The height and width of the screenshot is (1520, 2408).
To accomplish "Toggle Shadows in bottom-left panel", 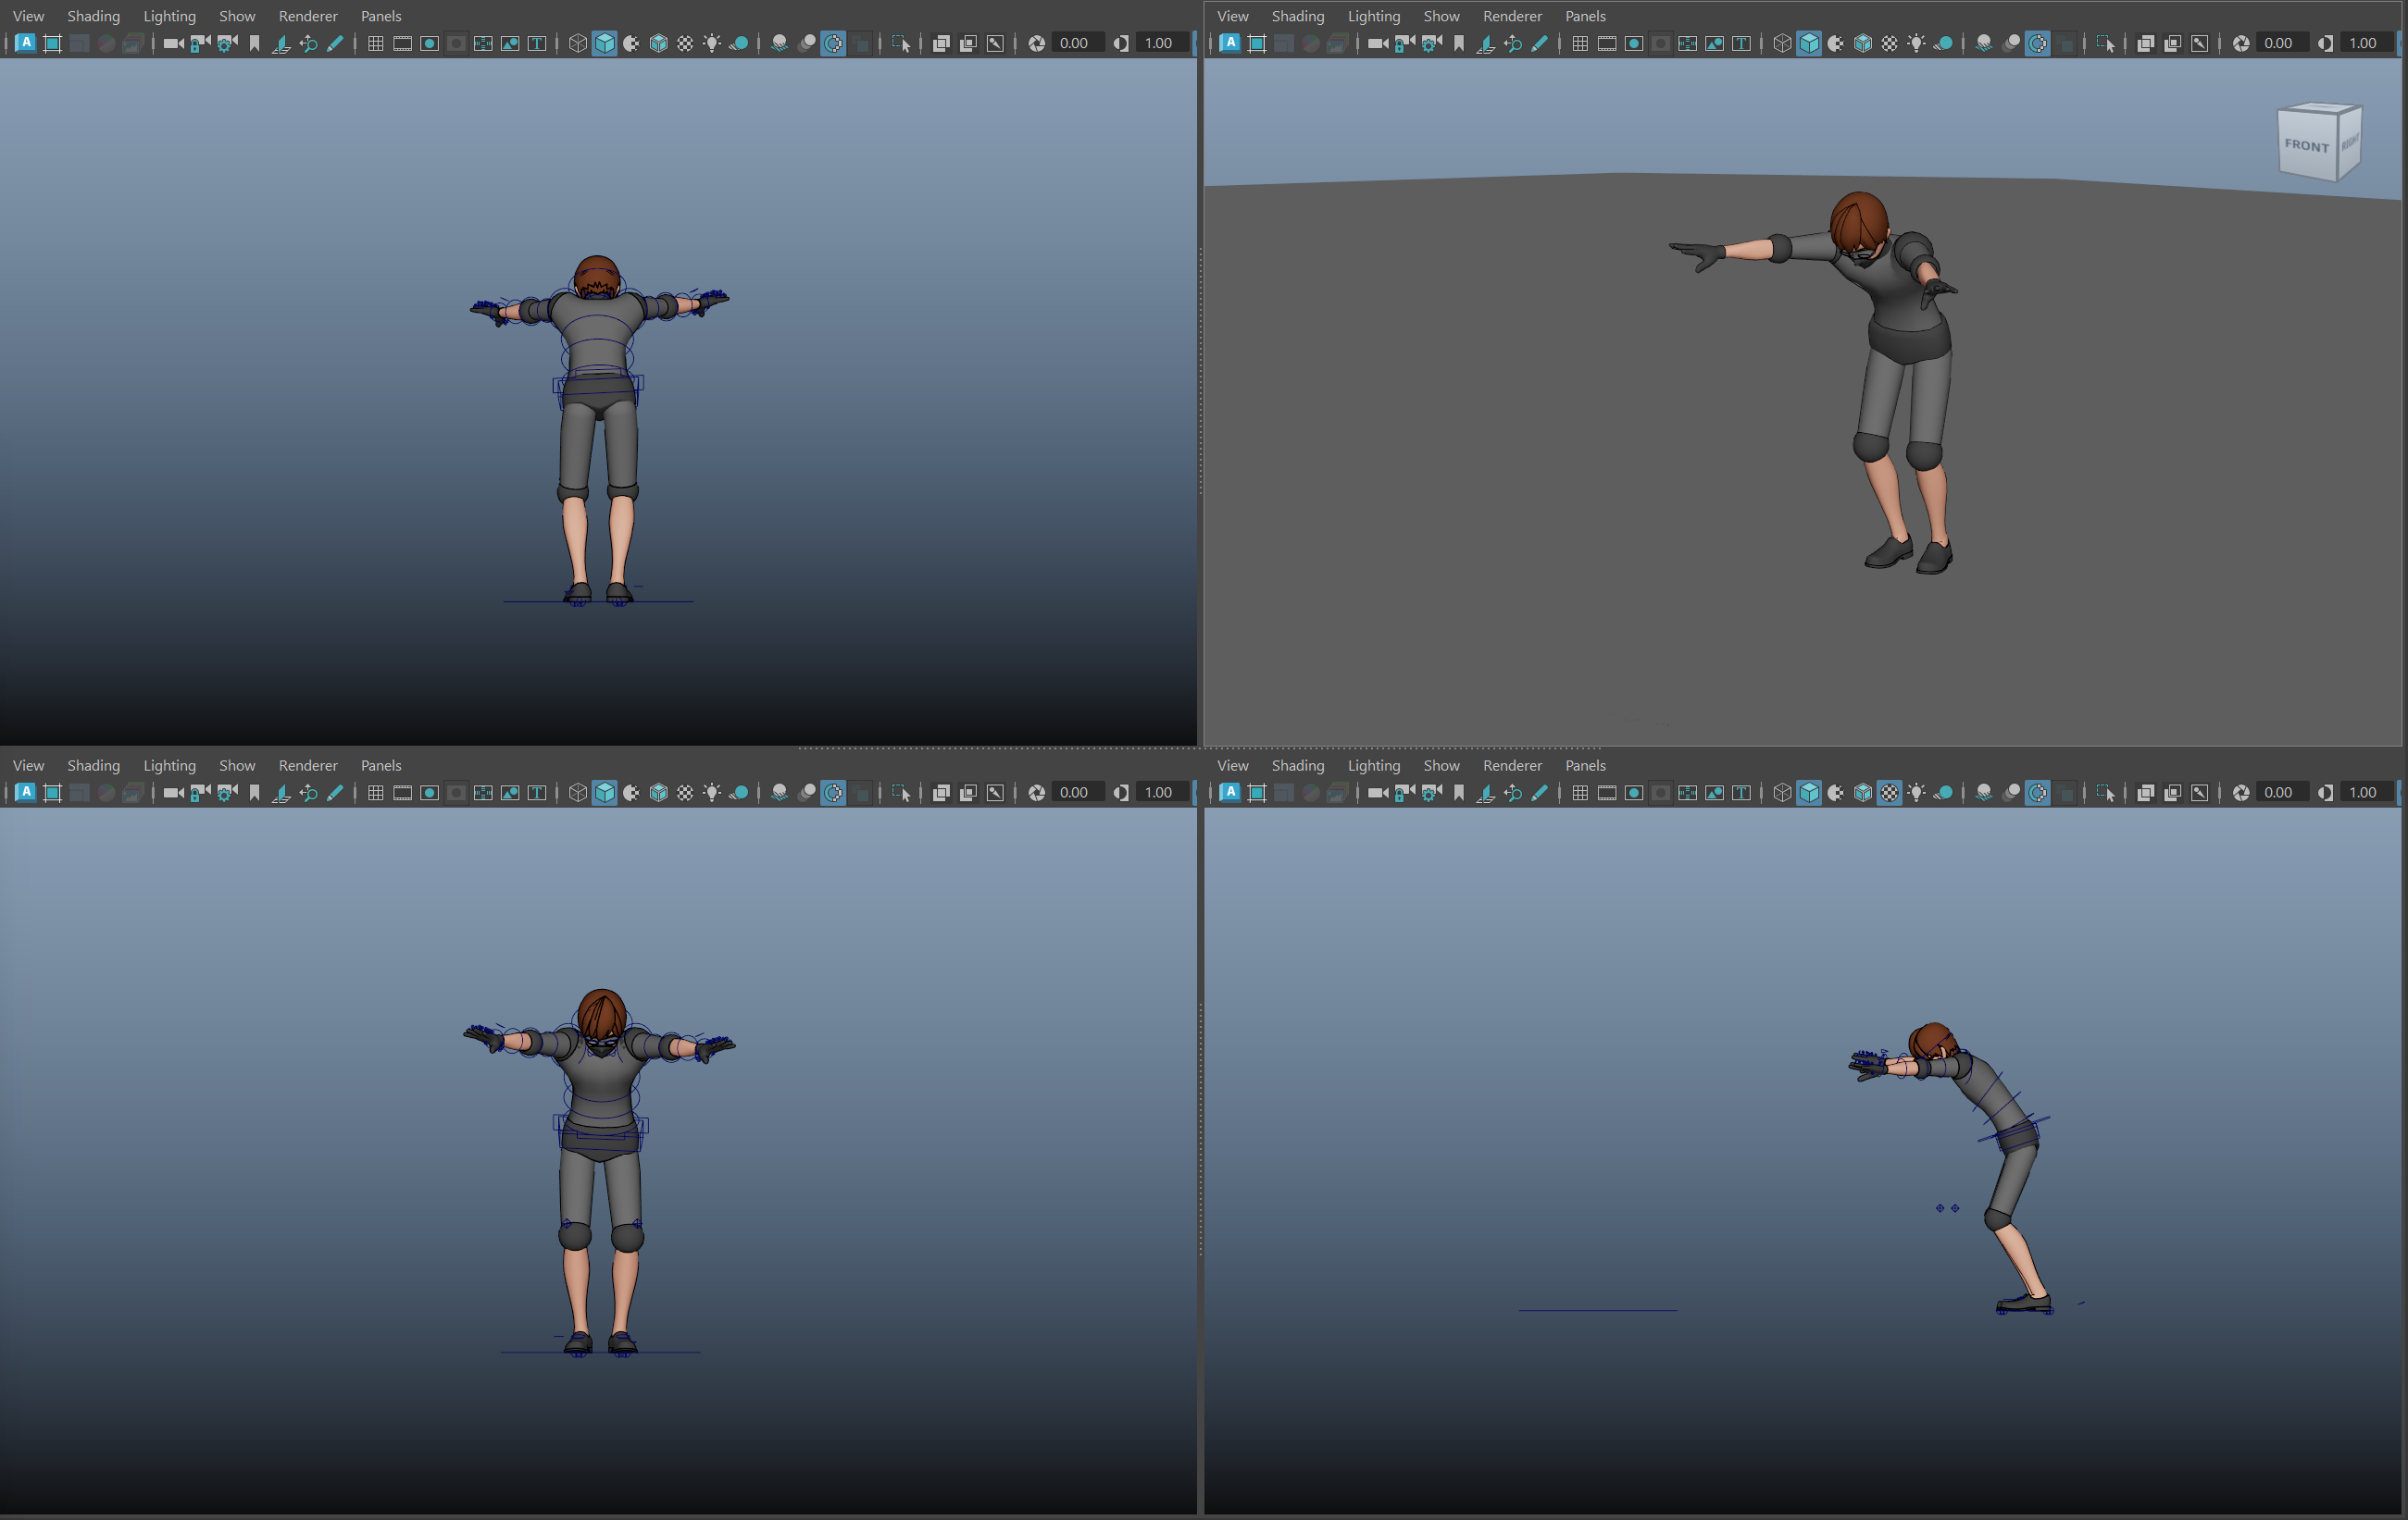I will click(739, 793).
